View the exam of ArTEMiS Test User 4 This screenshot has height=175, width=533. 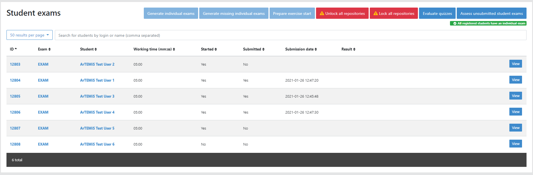pos(516,112)
